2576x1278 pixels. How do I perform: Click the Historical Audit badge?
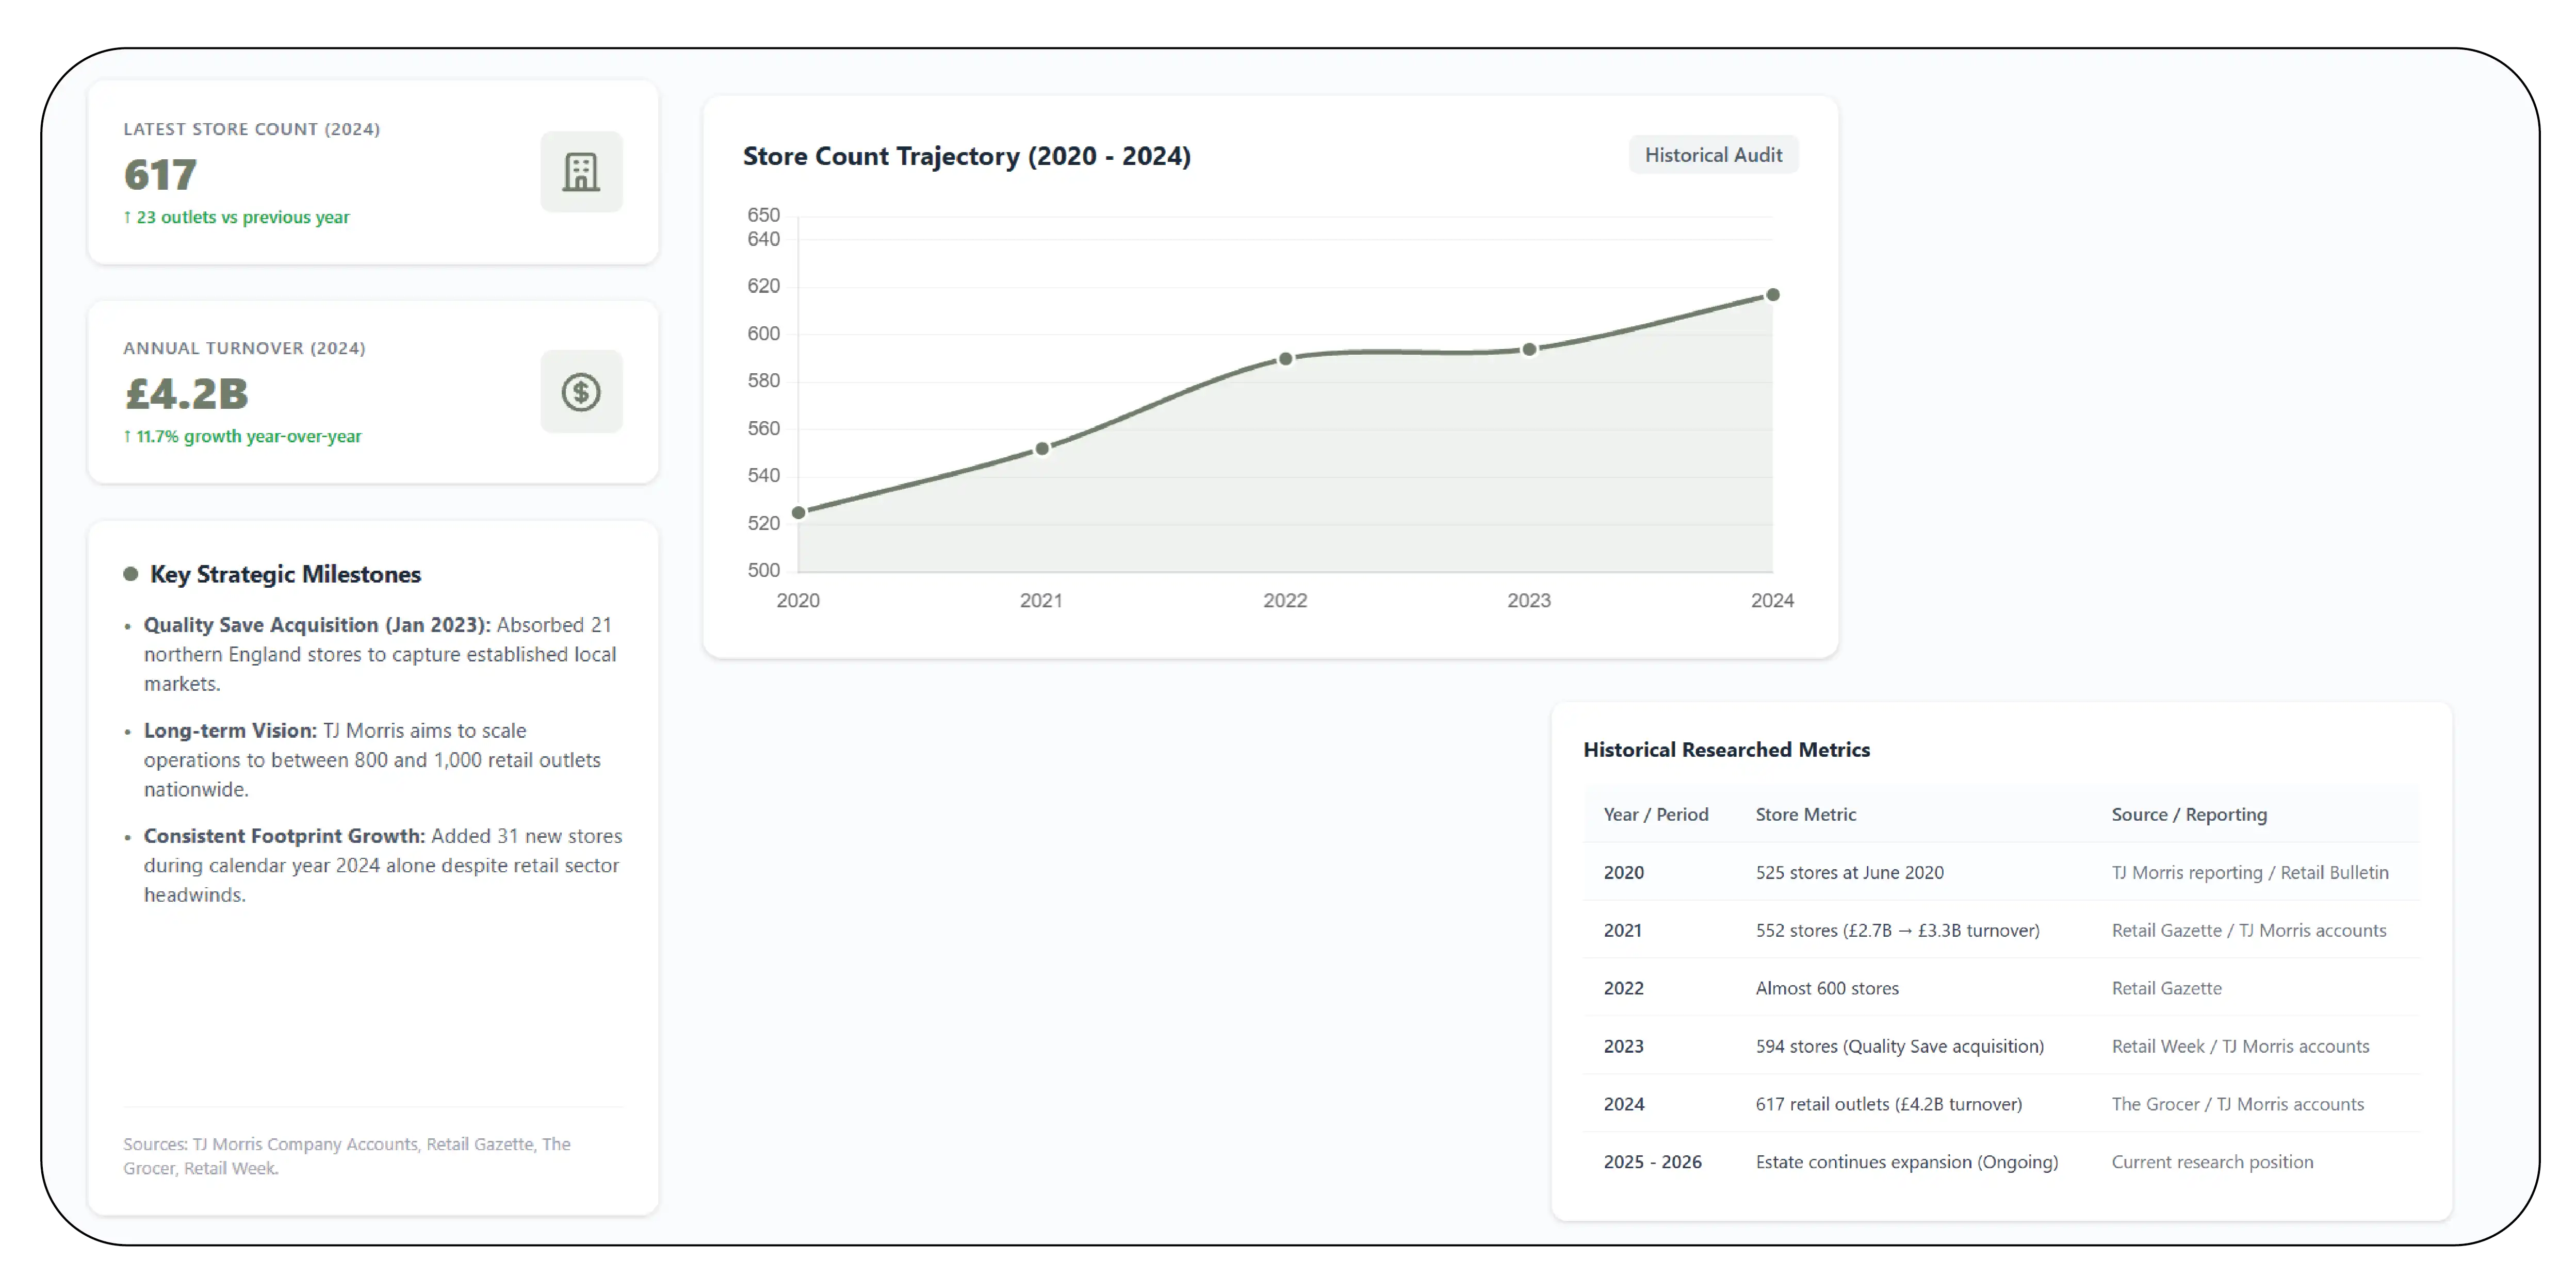coord(1713,155)
